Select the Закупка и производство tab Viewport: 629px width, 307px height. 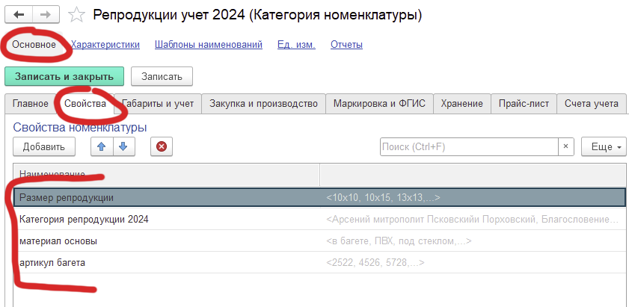263,104
